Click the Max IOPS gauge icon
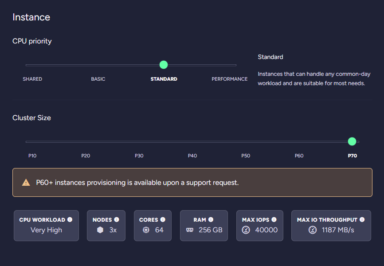 point(246,230)
